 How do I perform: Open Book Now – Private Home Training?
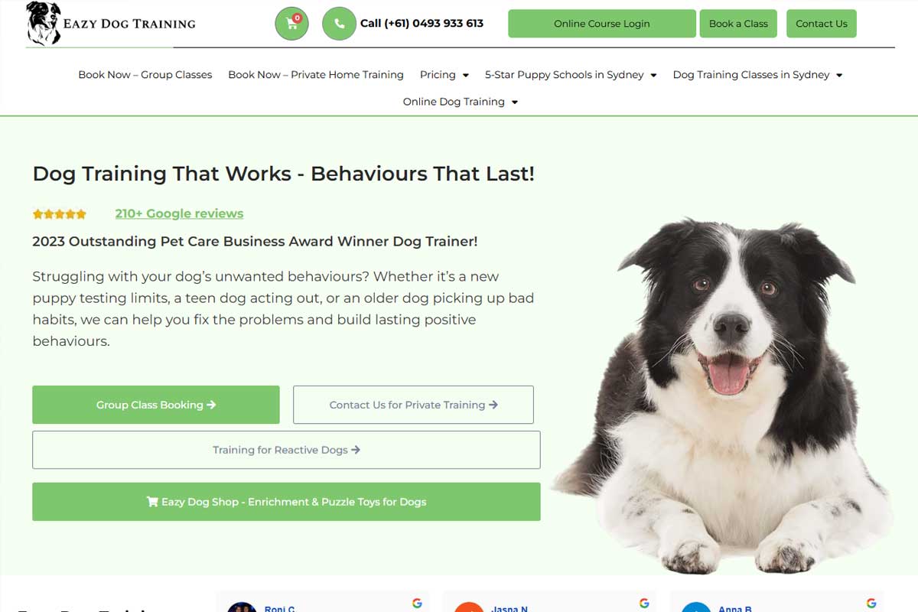click(x=316, y=75)
